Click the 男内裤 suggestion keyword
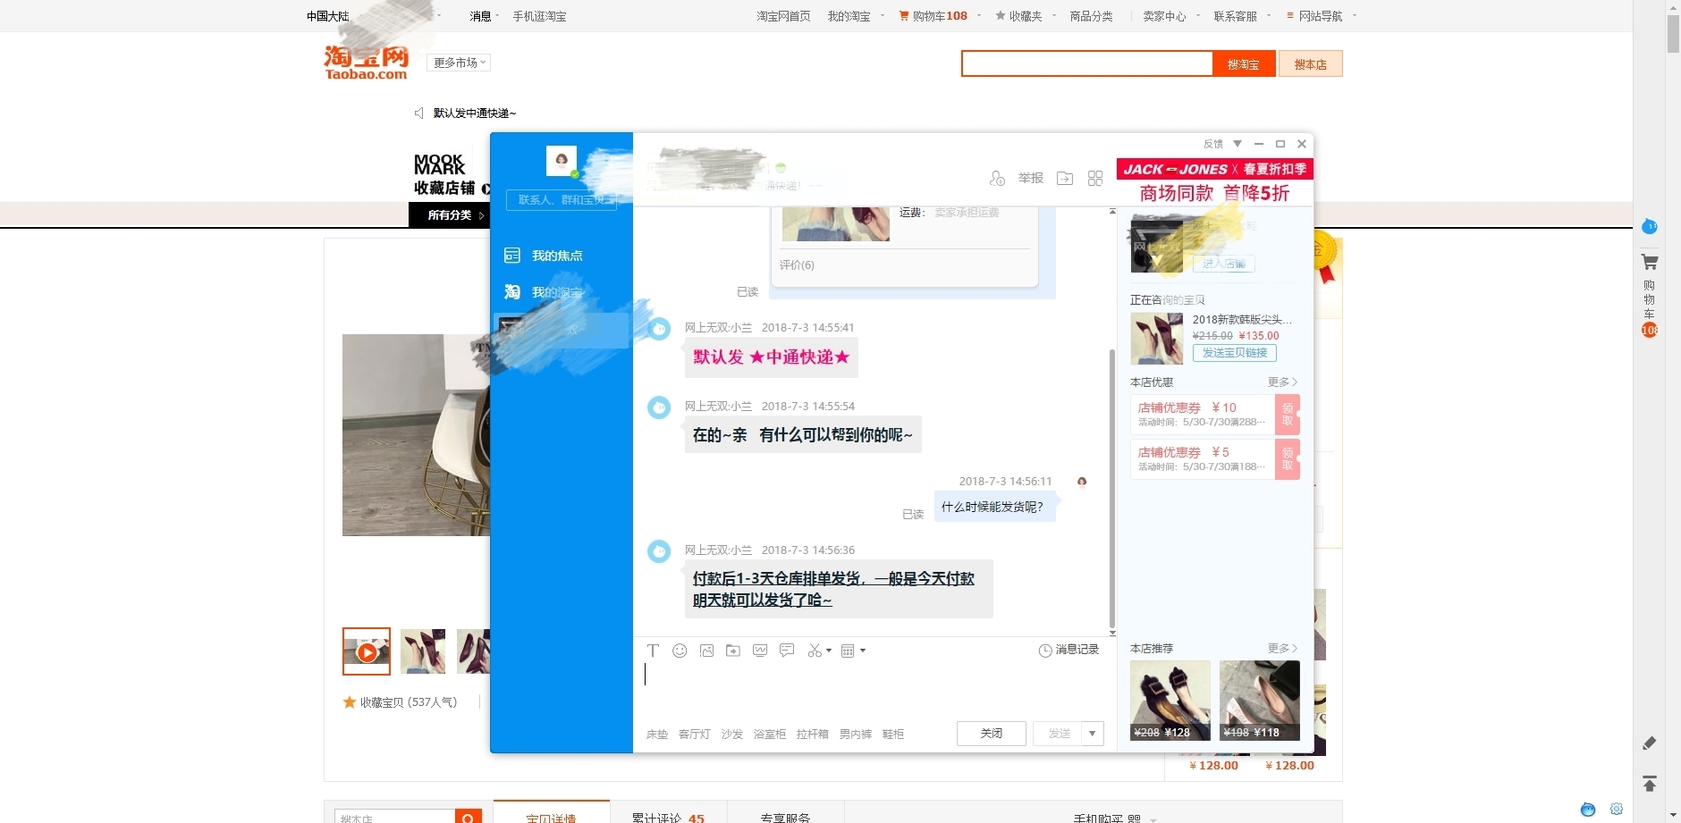This screenshot has height=823, width=1681. click(x=856, y=735)
